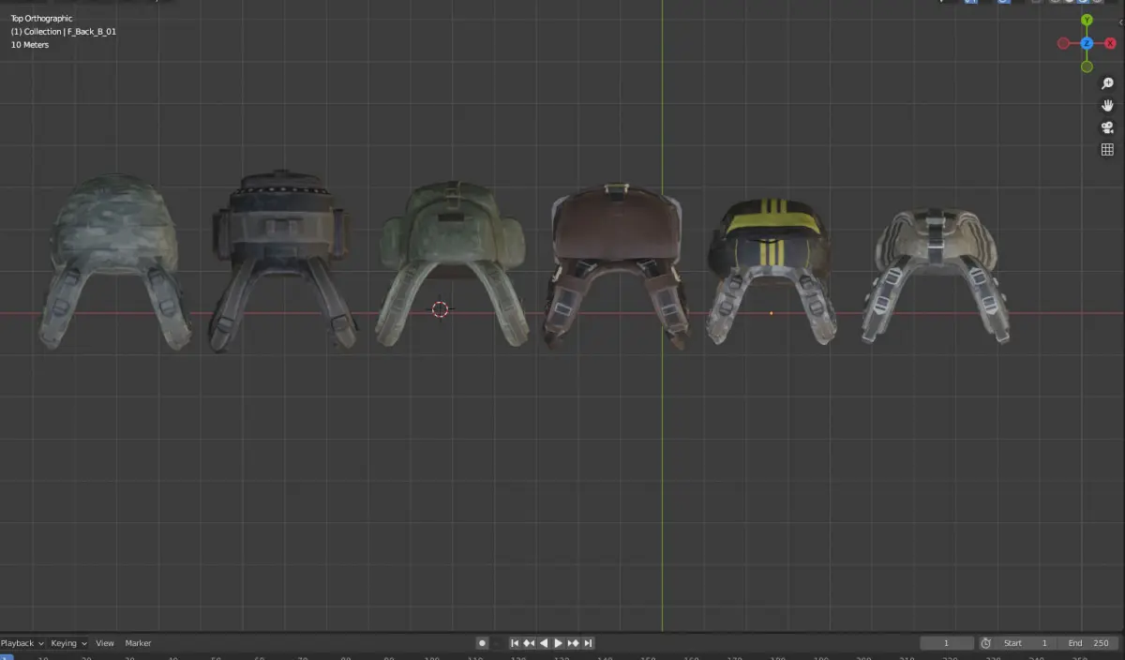Play the animation forward
This screenshot has height=660, width=1125.
pos(558,643)
